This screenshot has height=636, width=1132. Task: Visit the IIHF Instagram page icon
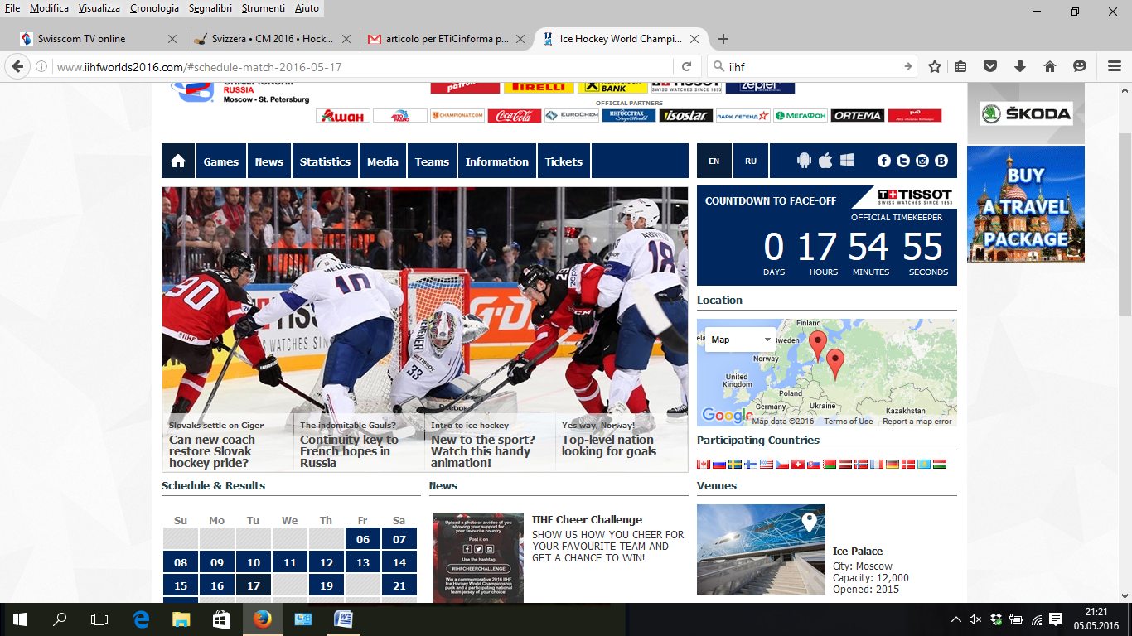(922, 161)
